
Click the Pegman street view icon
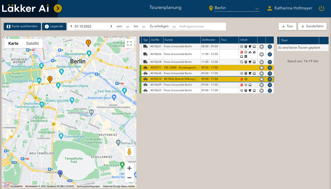129,152
